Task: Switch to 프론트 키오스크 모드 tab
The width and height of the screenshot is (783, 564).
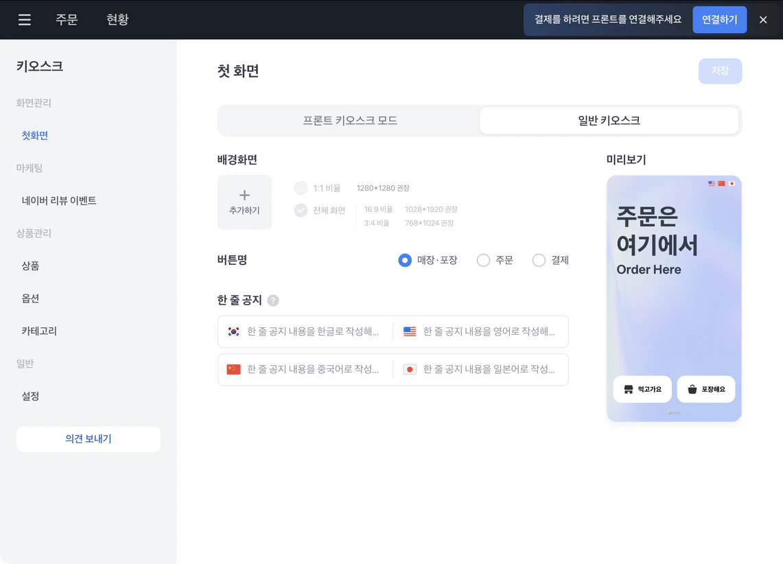Action: point(349,120)
